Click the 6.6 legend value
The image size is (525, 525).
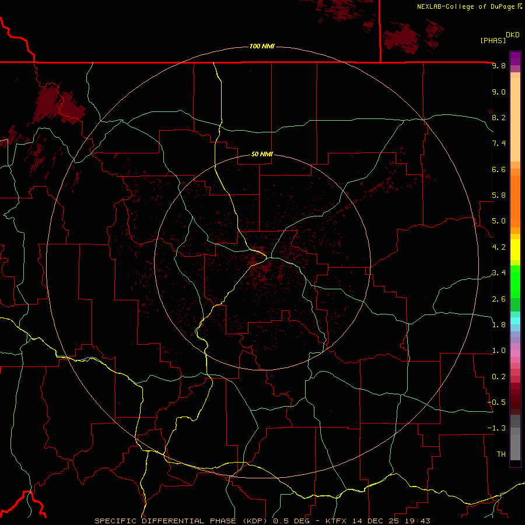pos(499,169)
